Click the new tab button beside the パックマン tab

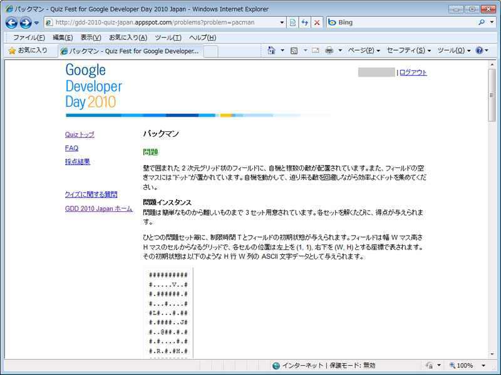pyautogui.click(x=211, y=51)
